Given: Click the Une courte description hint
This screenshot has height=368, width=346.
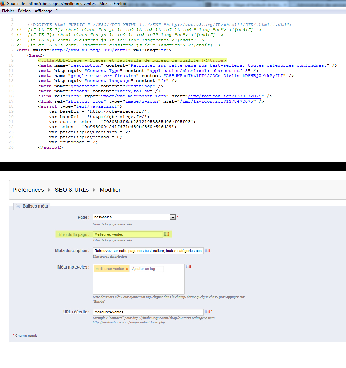Looking at the screenshot, I should click(110, 257).
